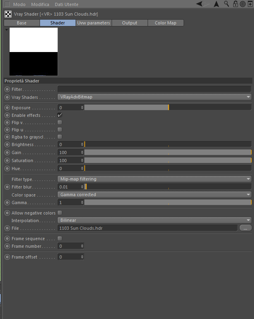Open the search magnifier icon
Screen dimensions: 254x319
226,4
